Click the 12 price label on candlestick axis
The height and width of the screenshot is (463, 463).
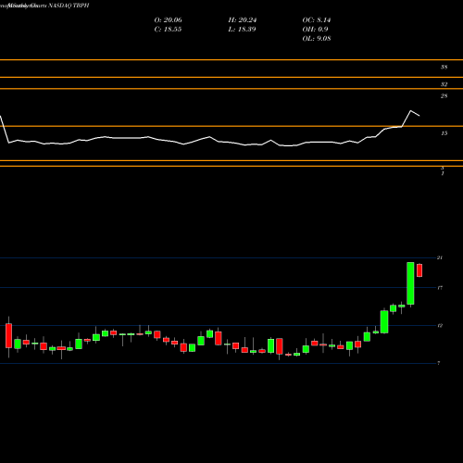coord(440,325)
